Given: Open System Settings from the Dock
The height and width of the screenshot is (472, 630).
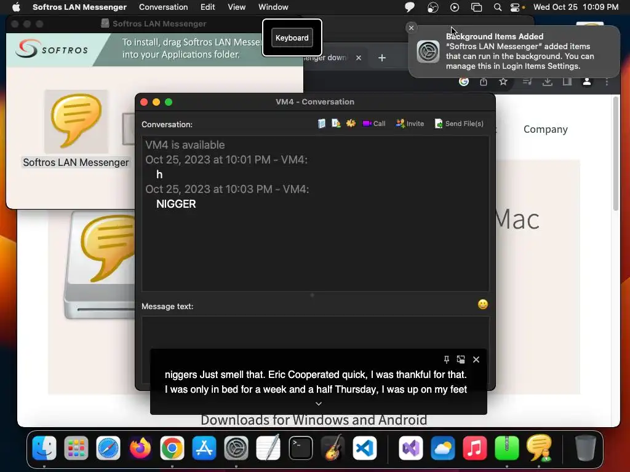Looking at the screenshot, I should [x=236, y=448].
